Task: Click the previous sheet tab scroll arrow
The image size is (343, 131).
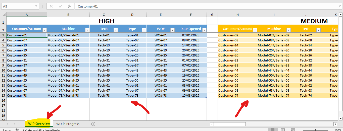Action: coord(7,124)
